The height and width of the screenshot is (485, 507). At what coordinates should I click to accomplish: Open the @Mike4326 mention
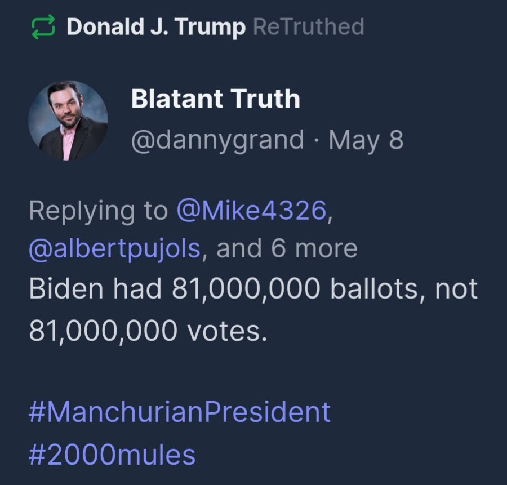251,210
